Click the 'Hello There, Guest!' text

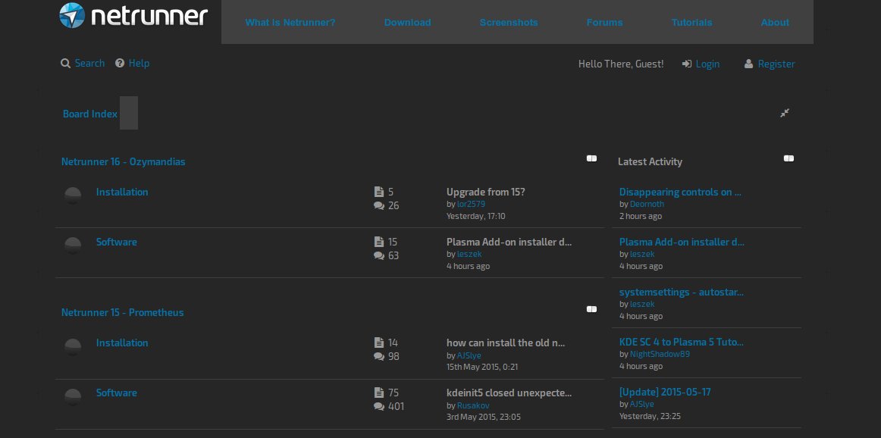click(x=621, y=64)
